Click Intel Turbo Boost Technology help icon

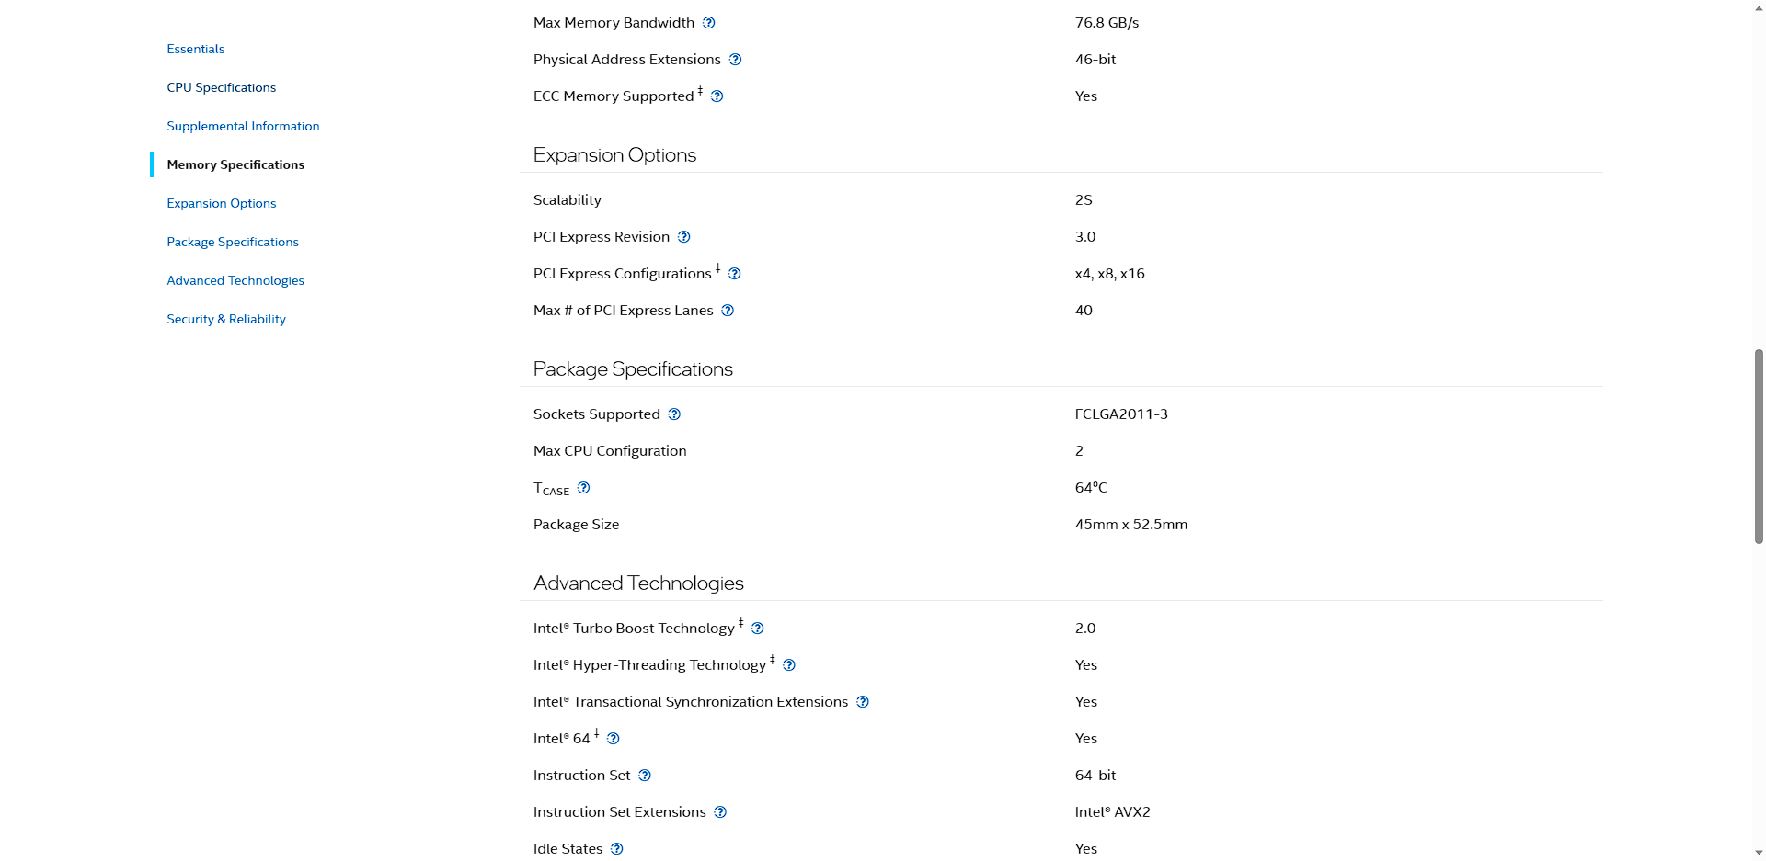[x=757, y=629]
